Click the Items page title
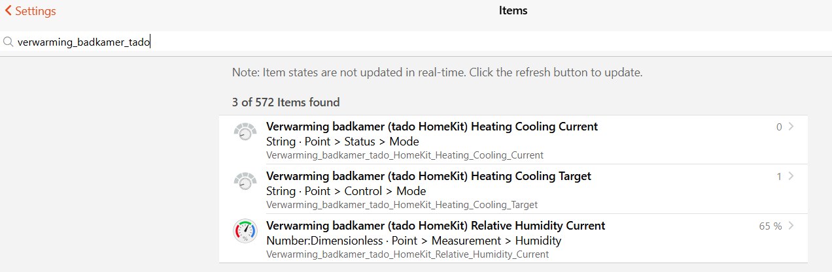The height and width of the screenshot is (272, 832). click(513, 10)
